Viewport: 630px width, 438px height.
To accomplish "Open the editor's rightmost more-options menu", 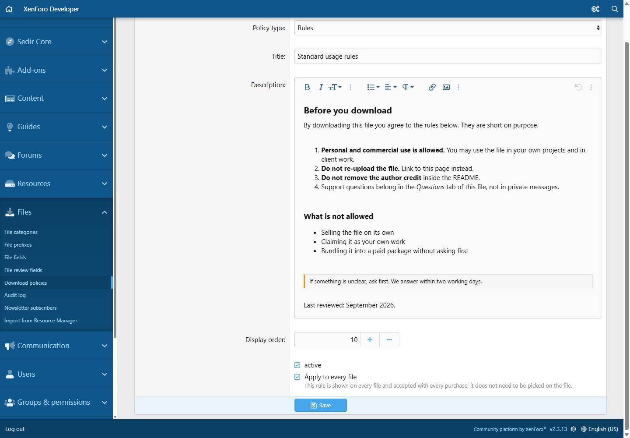I will pos(591,87).
